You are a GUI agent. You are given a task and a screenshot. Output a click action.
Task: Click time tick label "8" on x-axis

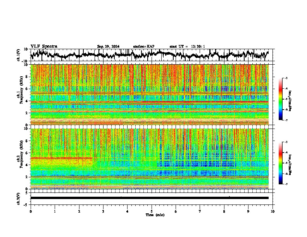224,211
